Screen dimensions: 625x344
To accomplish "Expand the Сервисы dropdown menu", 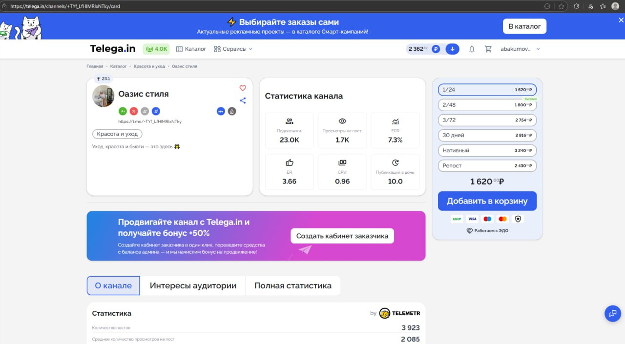I will coord(233,49).
